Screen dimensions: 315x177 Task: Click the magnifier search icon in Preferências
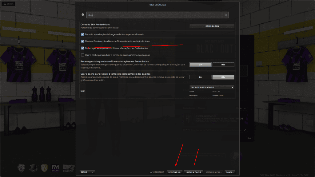[83, 15]
